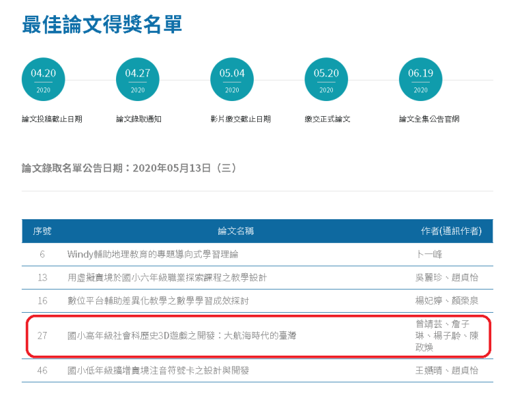Click the 論文名稱 column header
Screen dimensions: 511x394
[x=235, y=231]
